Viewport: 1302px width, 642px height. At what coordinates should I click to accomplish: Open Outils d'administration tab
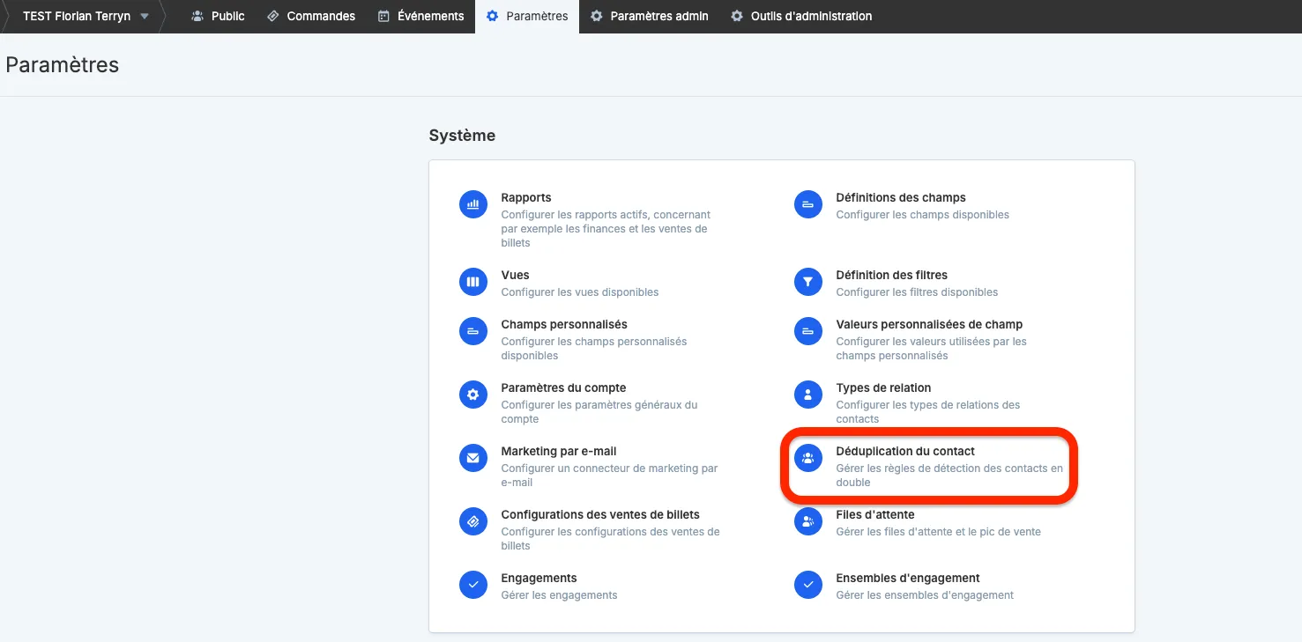(801, 16)
